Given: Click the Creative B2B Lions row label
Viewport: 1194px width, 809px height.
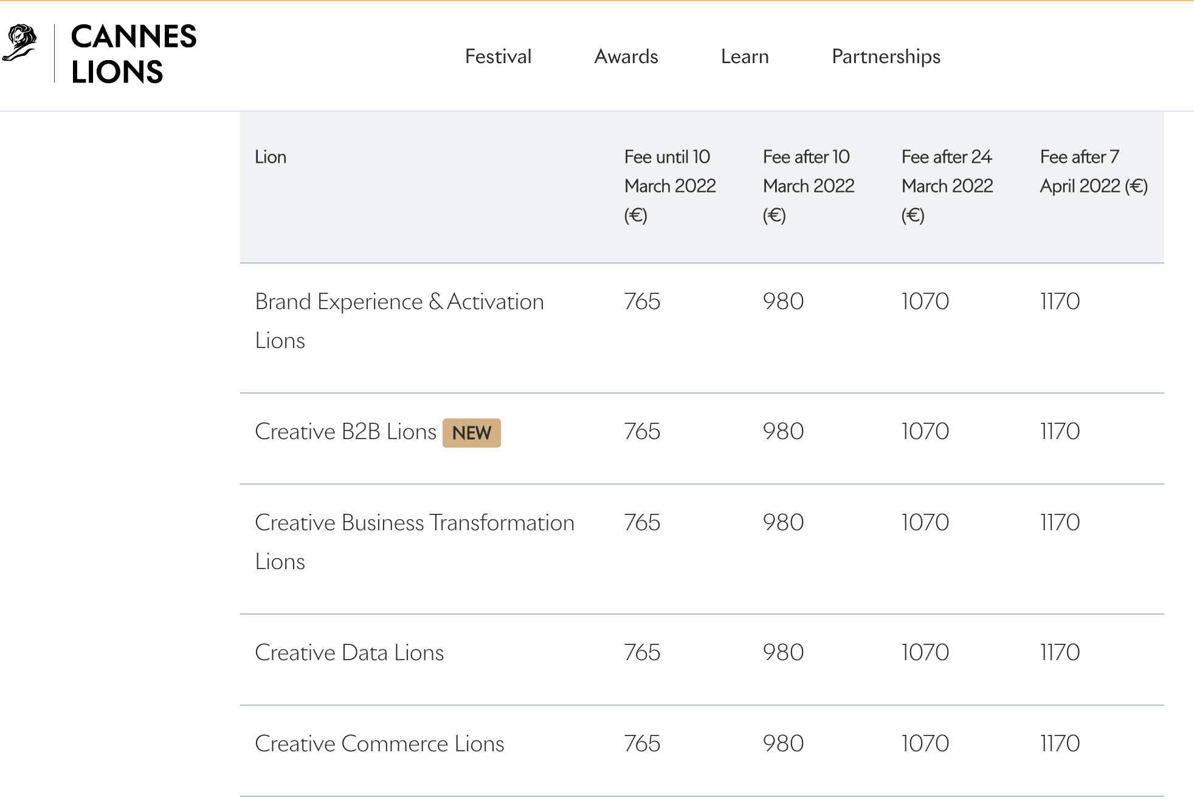Looking at the screenshot, I should (345, 432).
